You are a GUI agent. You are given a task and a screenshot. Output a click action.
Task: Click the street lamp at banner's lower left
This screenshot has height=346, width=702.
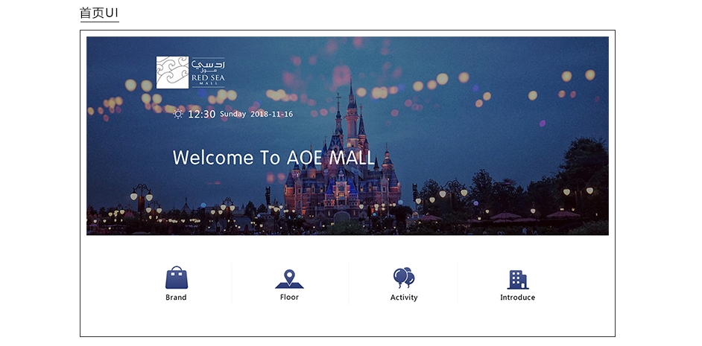[x=141, y=201]
